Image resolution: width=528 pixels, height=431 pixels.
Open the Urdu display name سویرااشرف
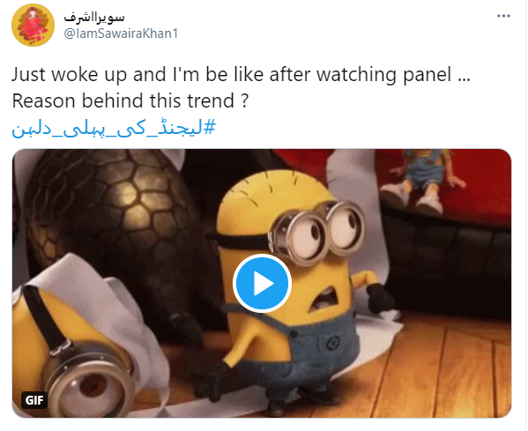[94, 17]
